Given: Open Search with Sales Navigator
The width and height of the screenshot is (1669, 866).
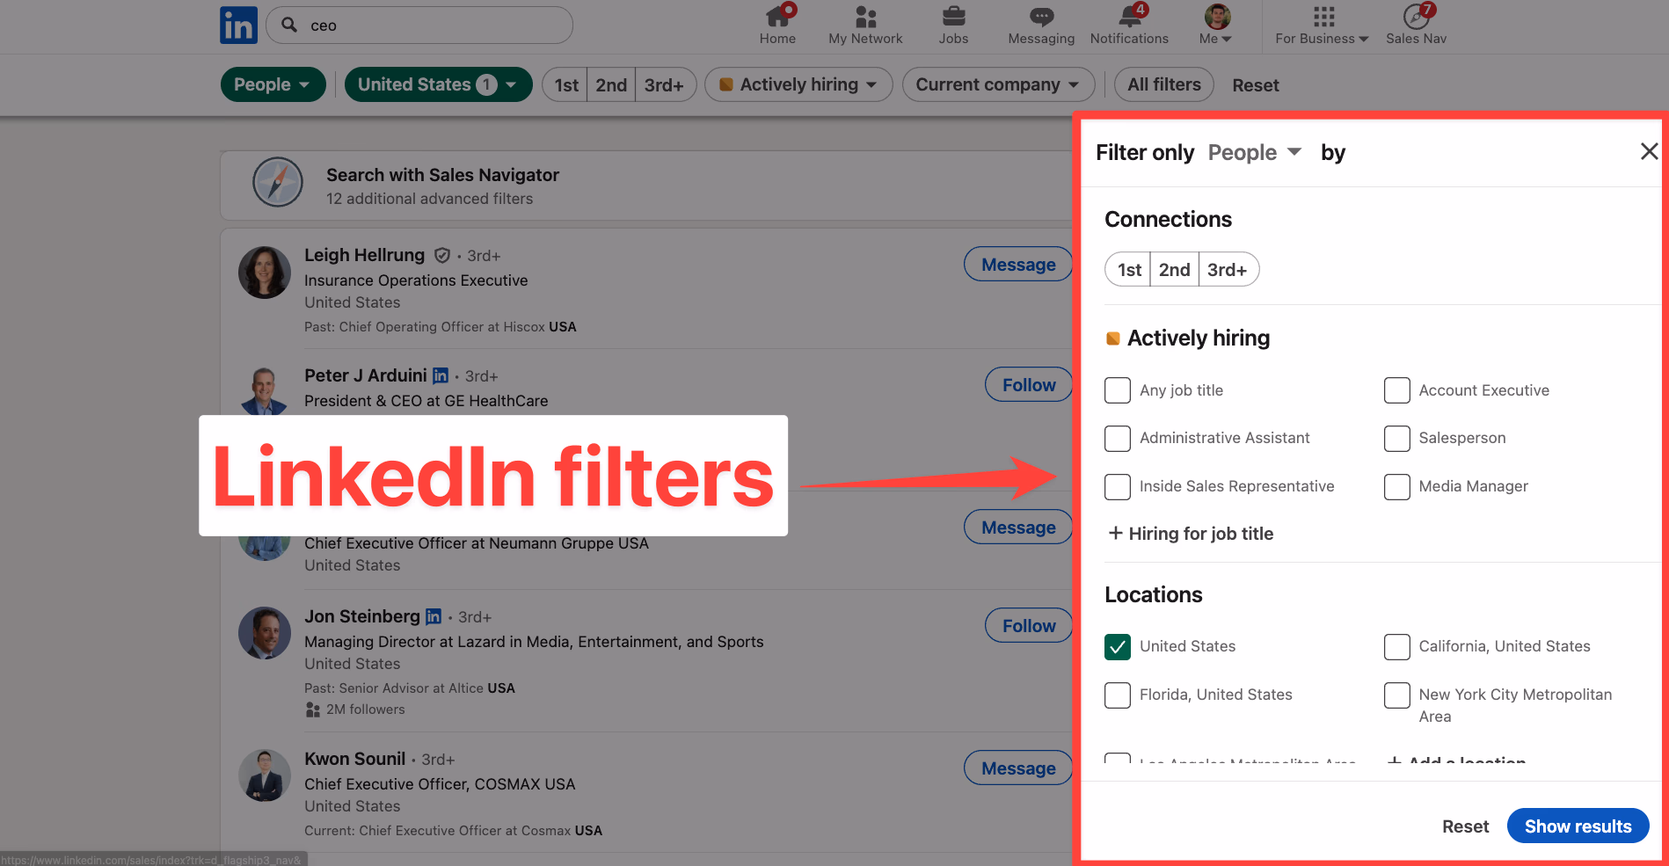Looking at the screenshot, I should pos(442,175).
